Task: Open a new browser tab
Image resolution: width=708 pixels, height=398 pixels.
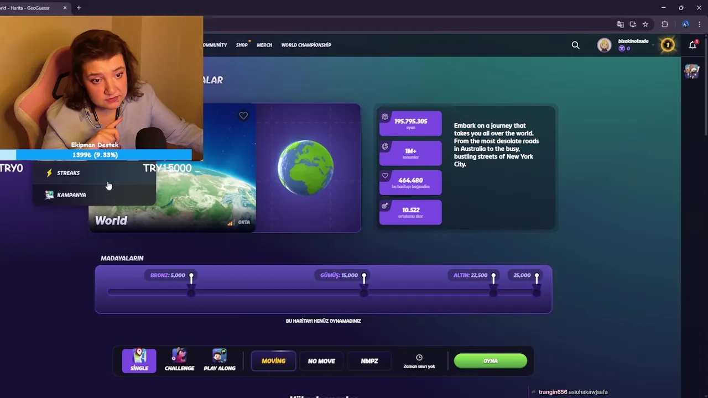Action: coord(79,8)
